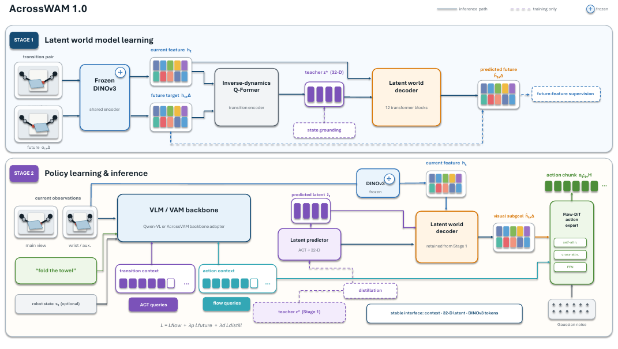This screenshot has width=618, height=349.
Task: Click the "ACT → 32-D" text
Action: (309, 250)
